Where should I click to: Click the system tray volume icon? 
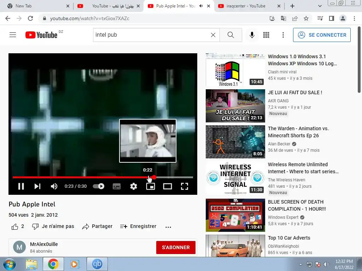pyautogui.click(x=326, y=264)
